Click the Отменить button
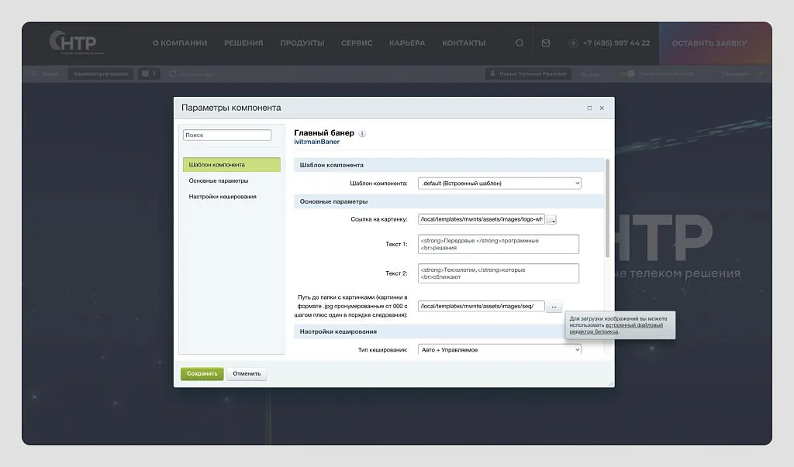794x467 pixels. pyautogui.click(x=247, y=373)
